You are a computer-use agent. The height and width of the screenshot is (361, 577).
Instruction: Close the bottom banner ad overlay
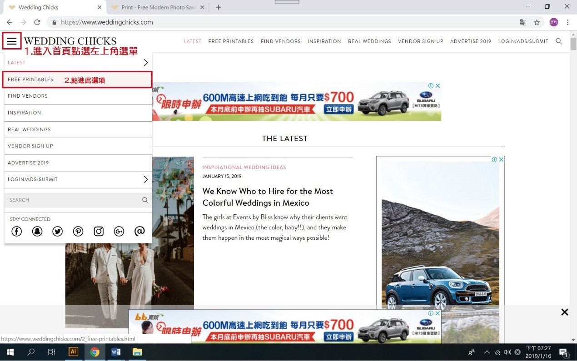coord(564,312)
